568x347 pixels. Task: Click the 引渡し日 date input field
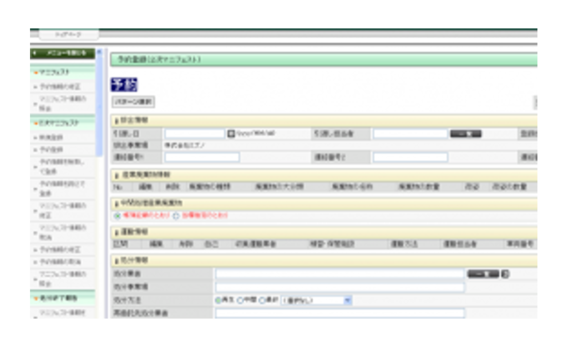[194, 134]
